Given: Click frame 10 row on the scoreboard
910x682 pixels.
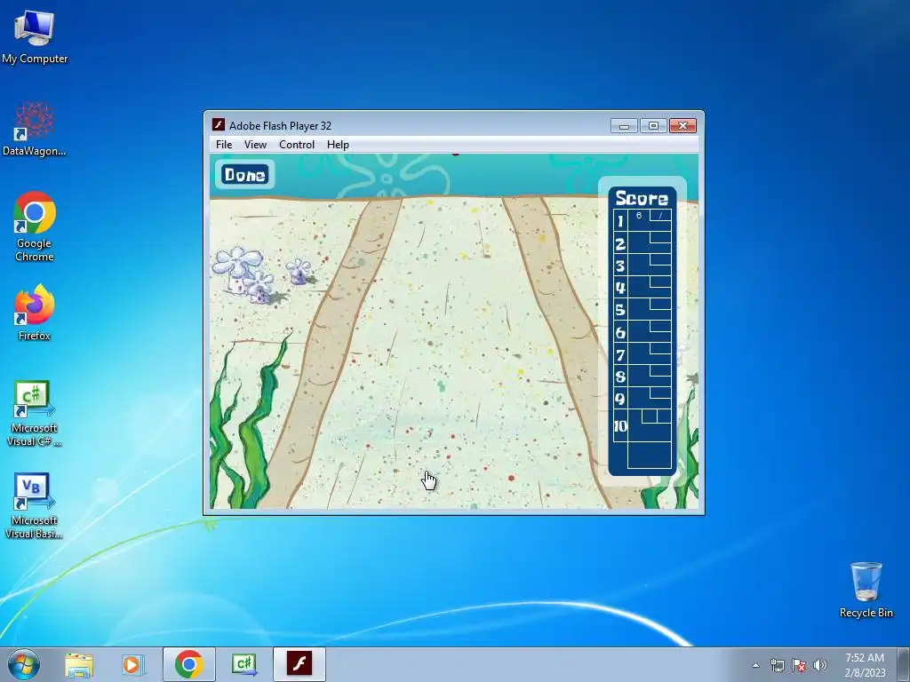Looking at the screenshot, I should coord(643,425).
